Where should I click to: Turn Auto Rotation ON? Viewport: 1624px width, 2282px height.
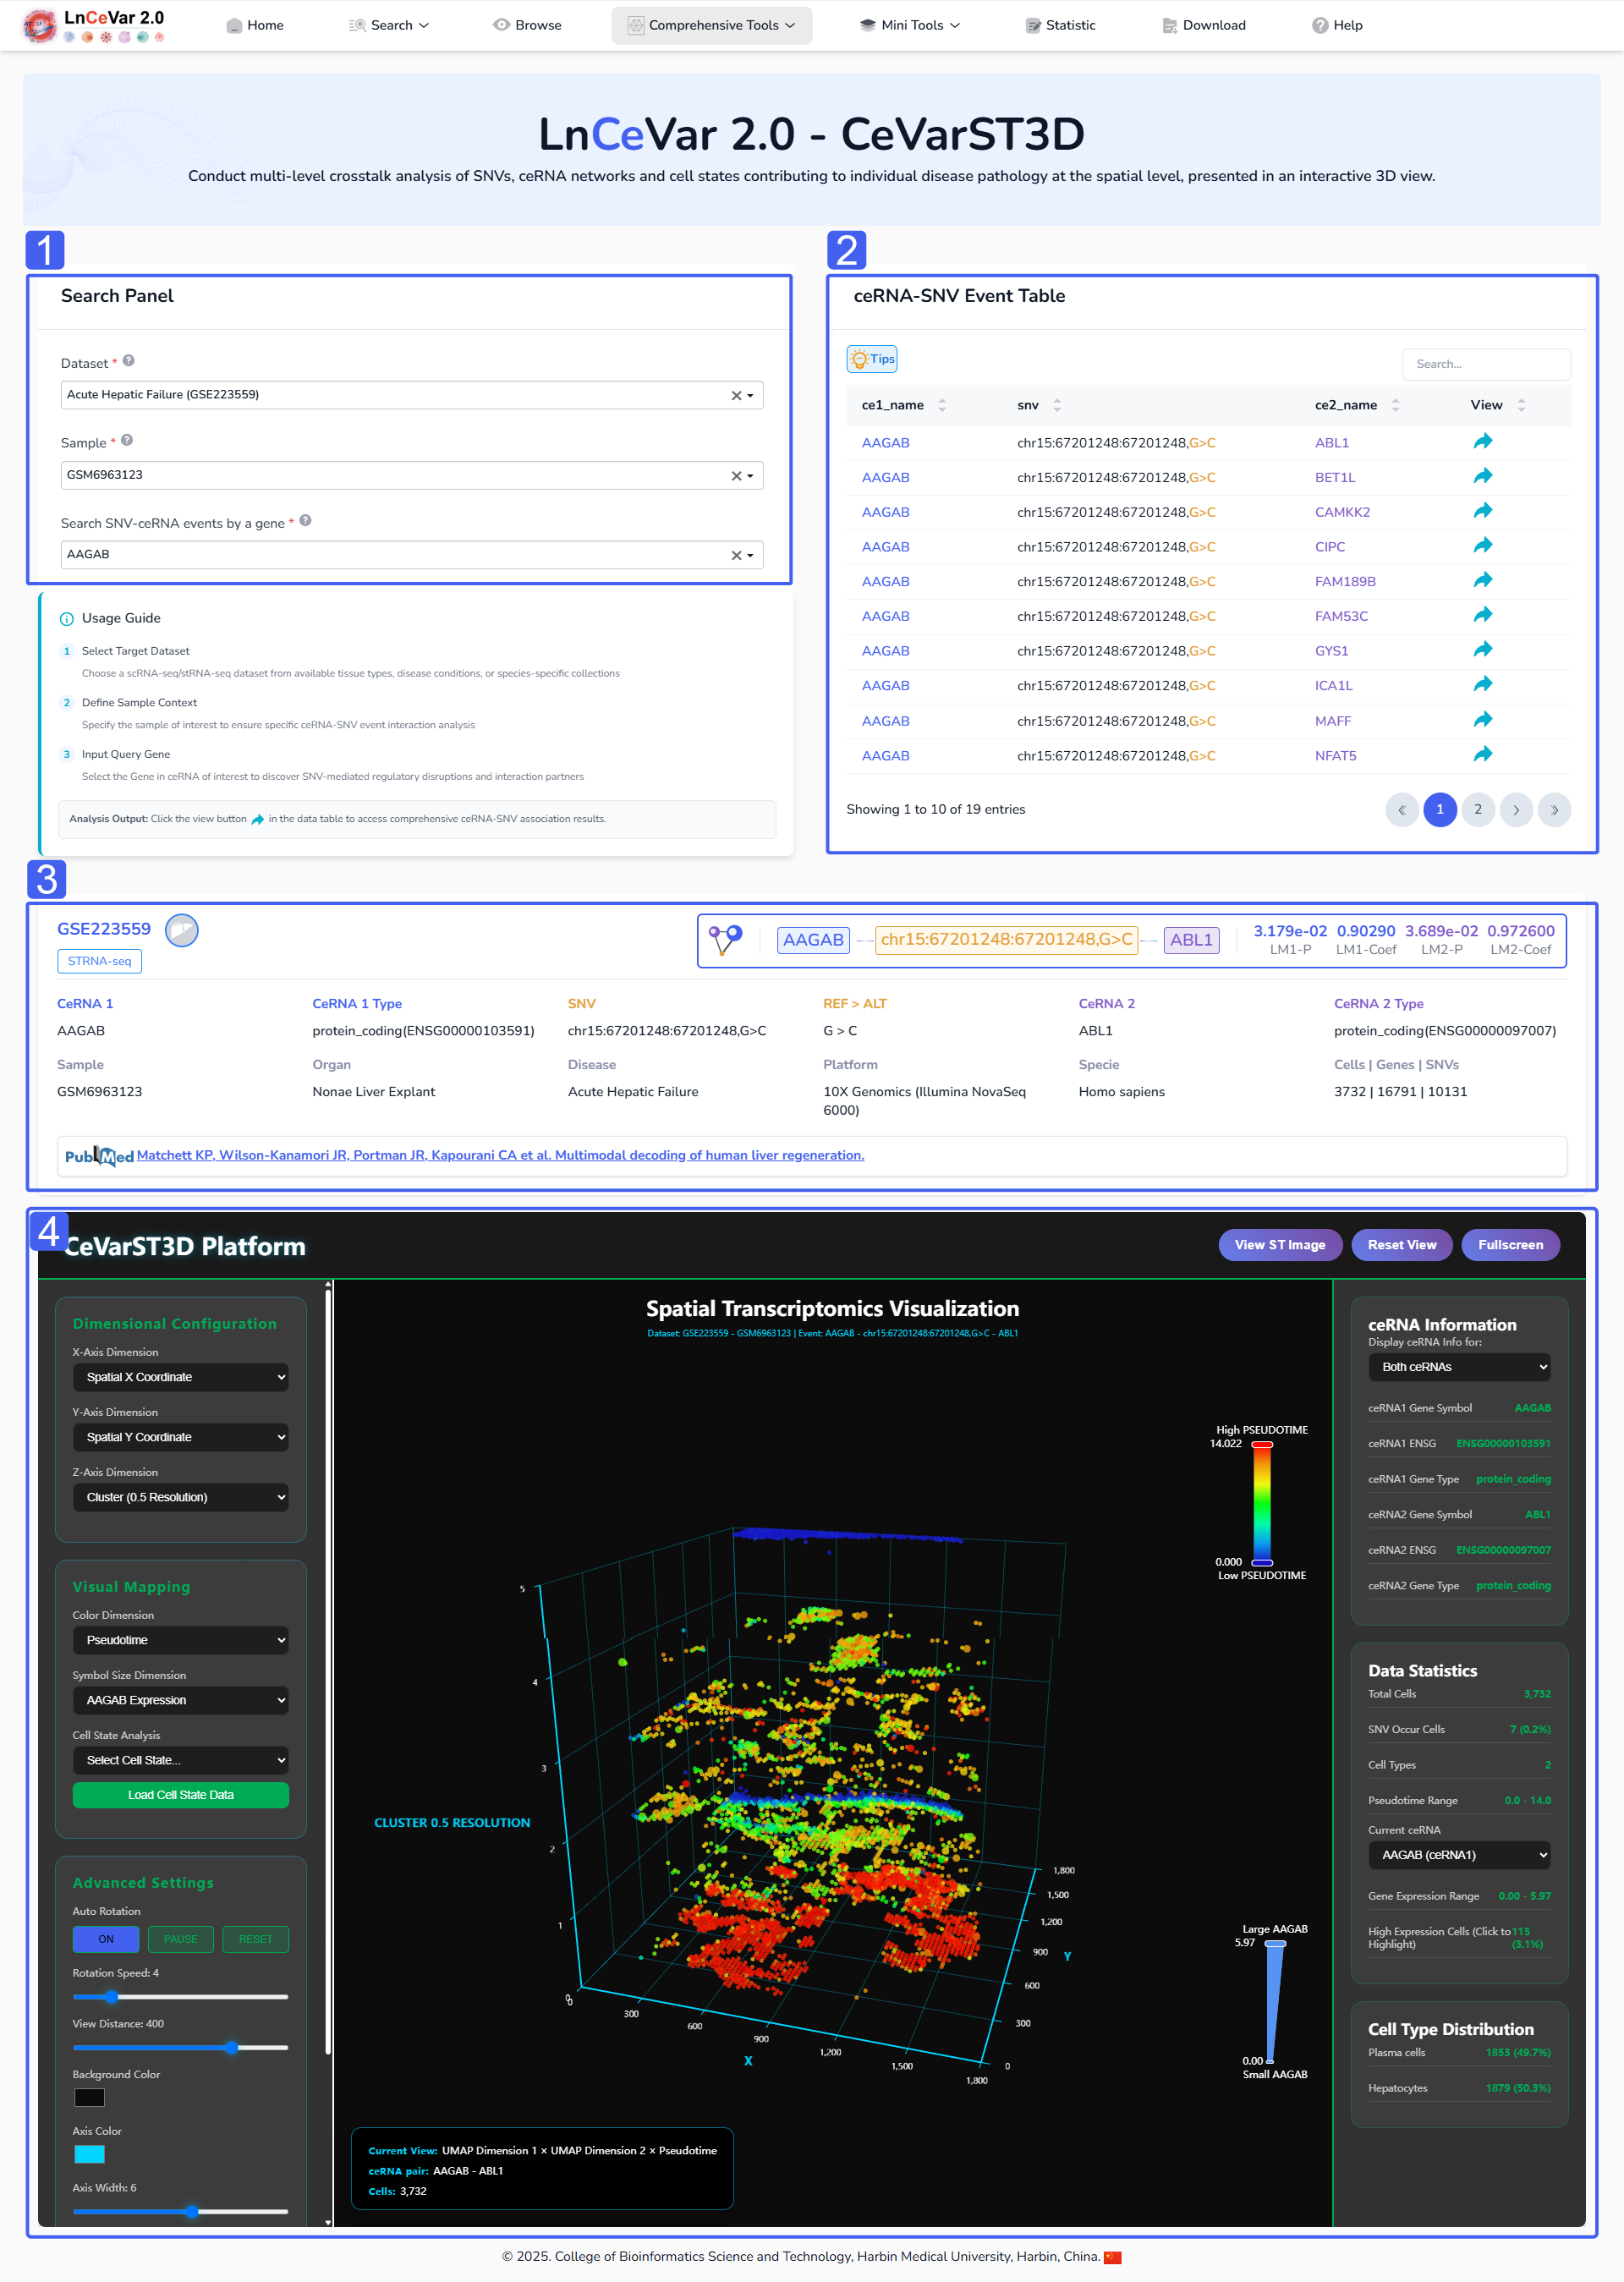pyautogui.click(x=106, y=1939)
